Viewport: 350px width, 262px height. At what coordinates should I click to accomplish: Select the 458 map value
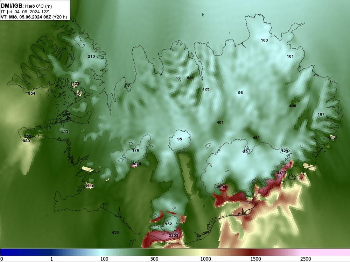115,232
